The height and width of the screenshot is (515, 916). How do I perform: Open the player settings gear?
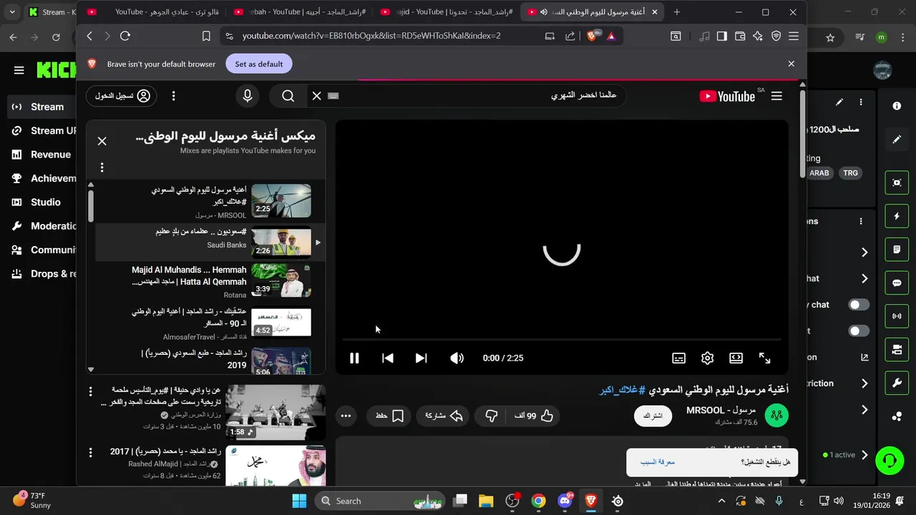[x=707, y=358]
